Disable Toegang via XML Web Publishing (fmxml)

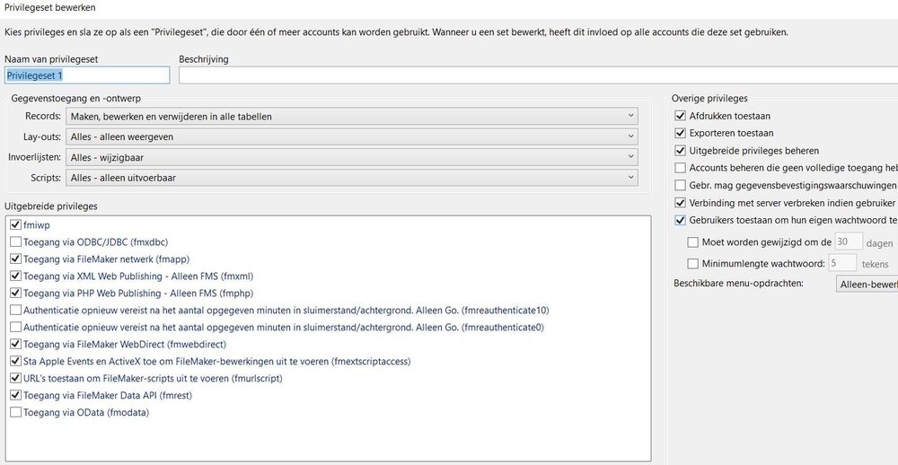(16, 276)
